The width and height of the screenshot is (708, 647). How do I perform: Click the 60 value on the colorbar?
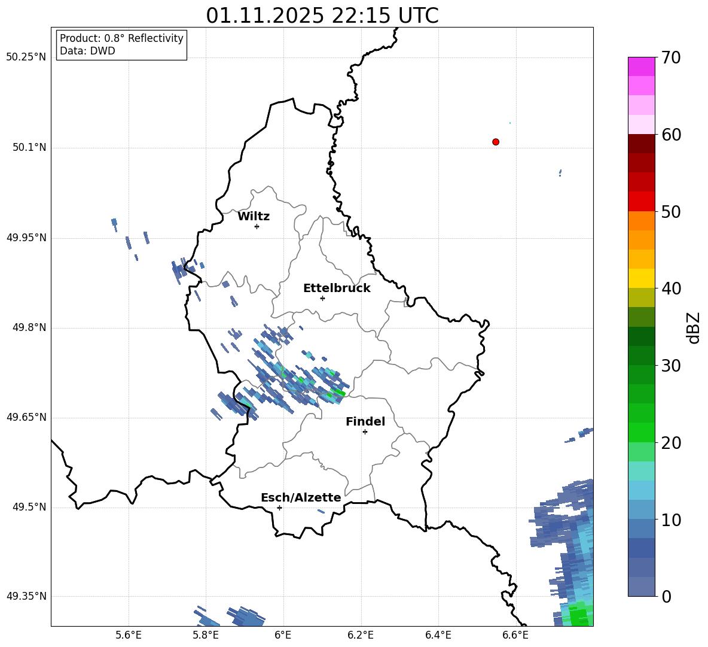point(671,135)
